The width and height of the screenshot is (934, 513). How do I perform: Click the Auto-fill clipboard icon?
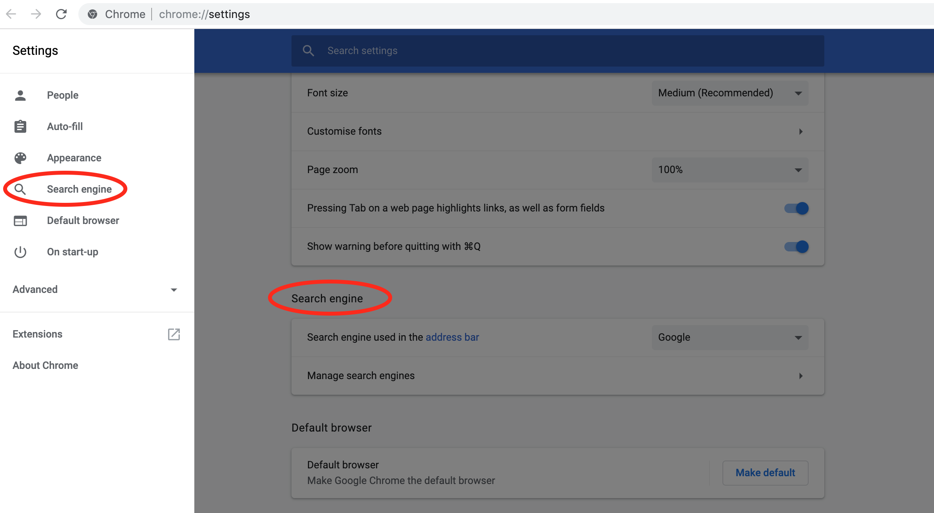[20, 126]
